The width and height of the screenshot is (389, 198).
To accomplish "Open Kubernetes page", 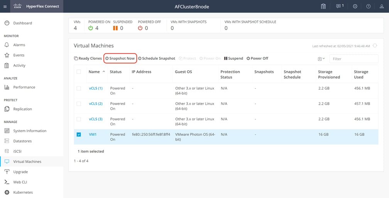I will (x=23, y=192).
